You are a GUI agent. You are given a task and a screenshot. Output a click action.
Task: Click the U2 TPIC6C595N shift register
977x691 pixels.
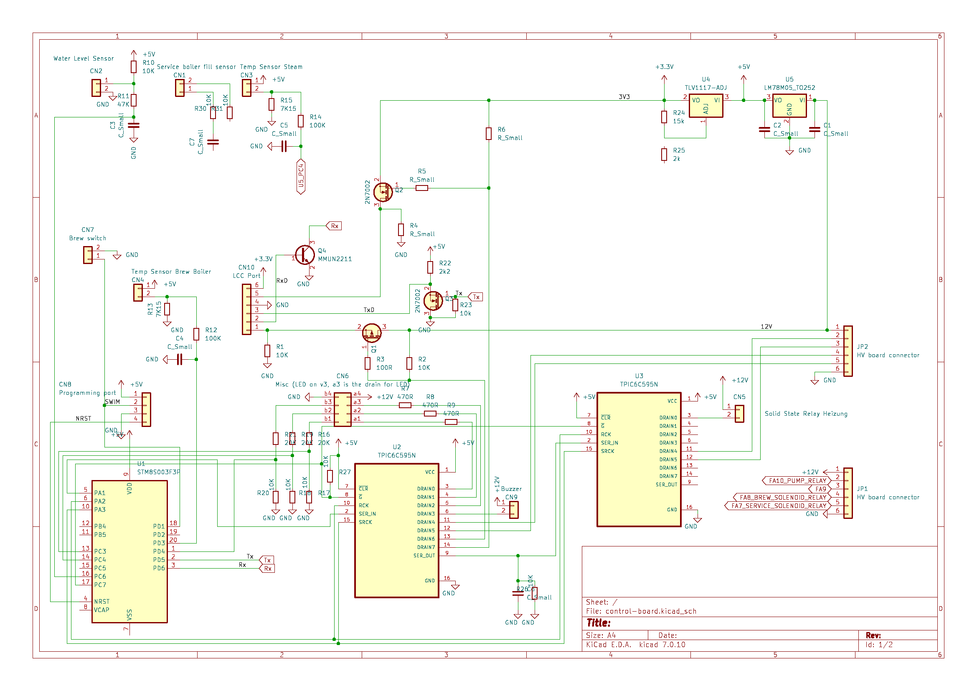coord(396,530)
